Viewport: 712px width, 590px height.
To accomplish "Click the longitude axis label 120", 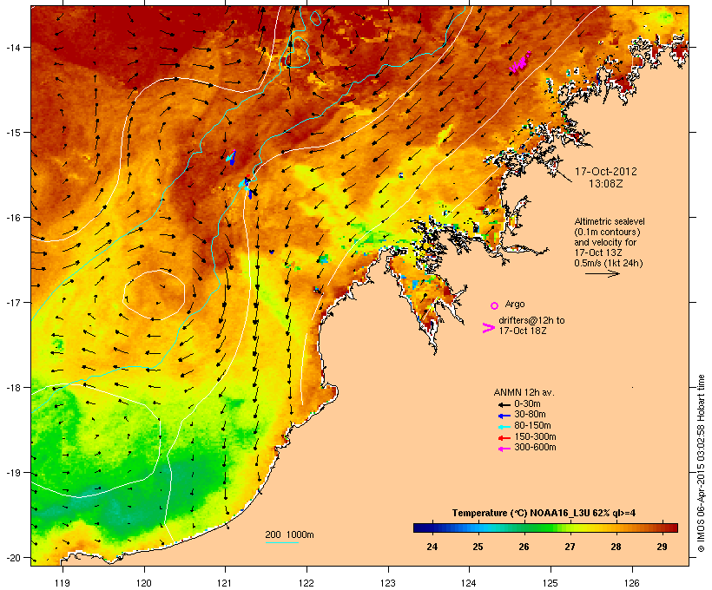I will click(144, 583).
